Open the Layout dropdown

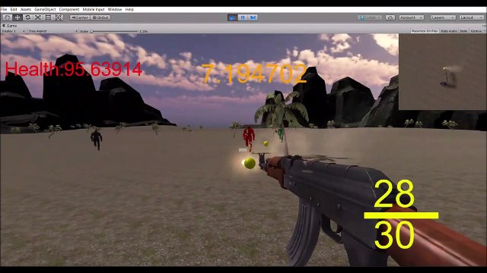pos(472,17)
